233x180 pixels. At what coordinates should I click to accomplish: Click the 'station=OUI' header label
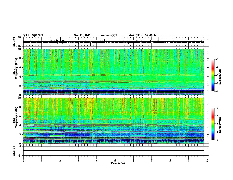[109, 35]
